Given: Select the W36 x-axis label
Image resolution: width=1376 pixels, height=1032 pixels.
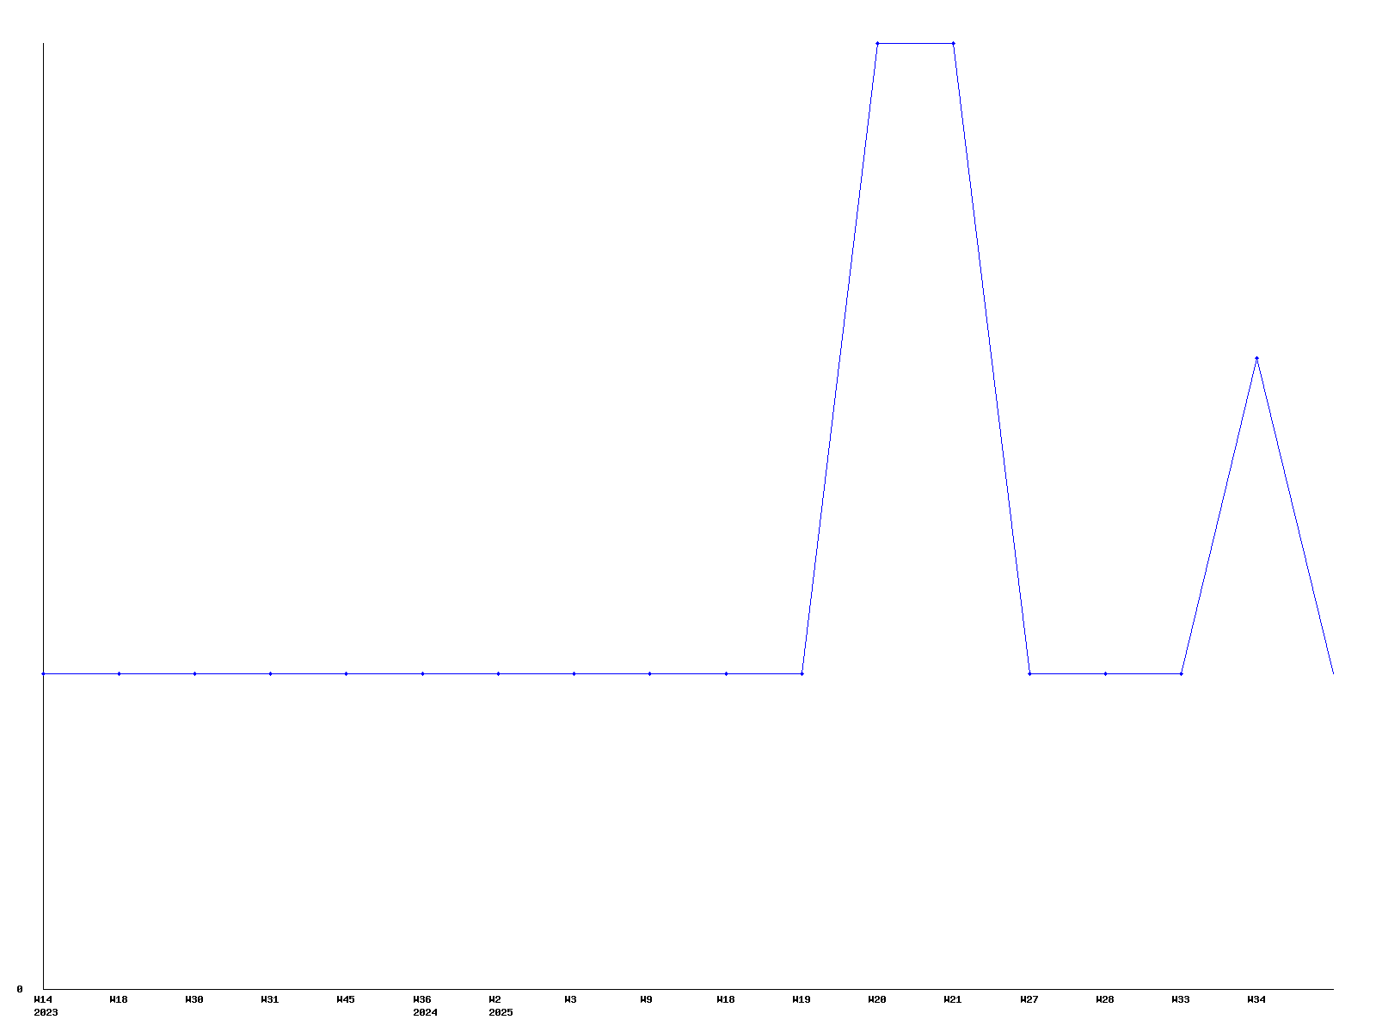Looking at the screenshot, I should pos(422,999).
